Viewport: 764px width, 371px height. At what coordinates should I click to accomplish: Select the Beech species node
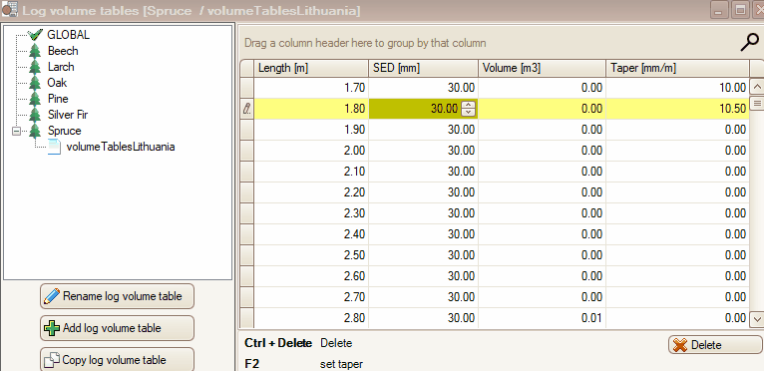(63, 51)
